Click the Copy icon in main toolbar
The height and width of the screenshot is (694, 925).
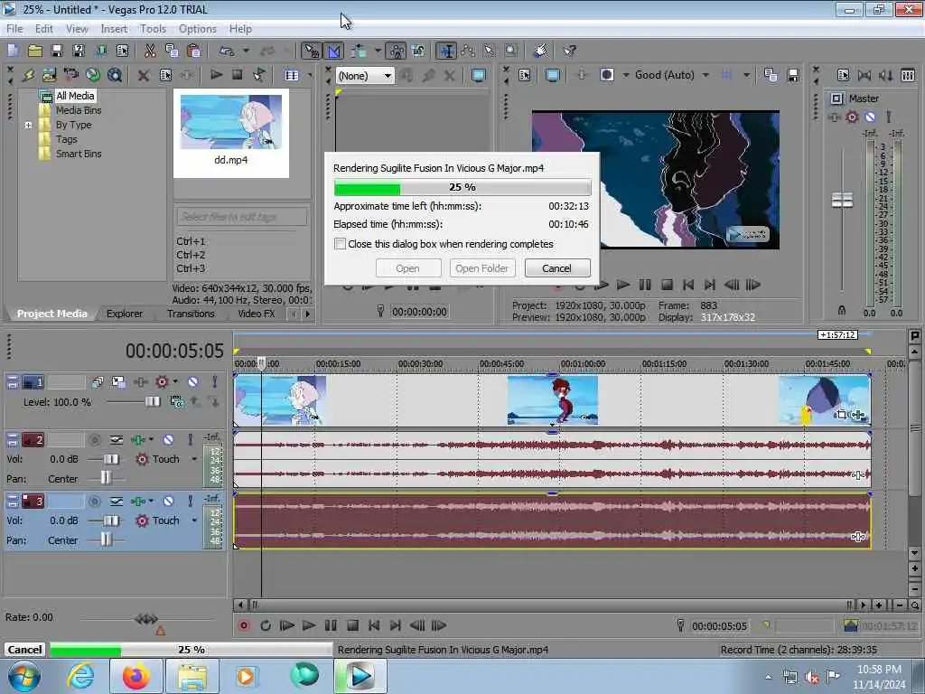(x=172, y=51)
